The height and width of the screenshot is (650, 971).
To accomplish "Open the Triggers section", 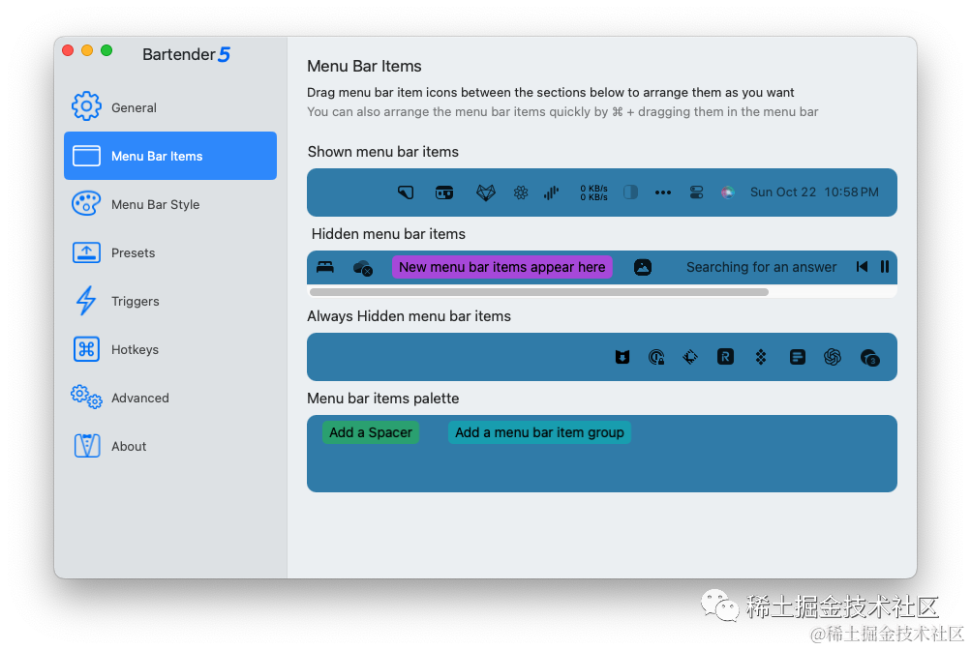I will tap(135, 301).
